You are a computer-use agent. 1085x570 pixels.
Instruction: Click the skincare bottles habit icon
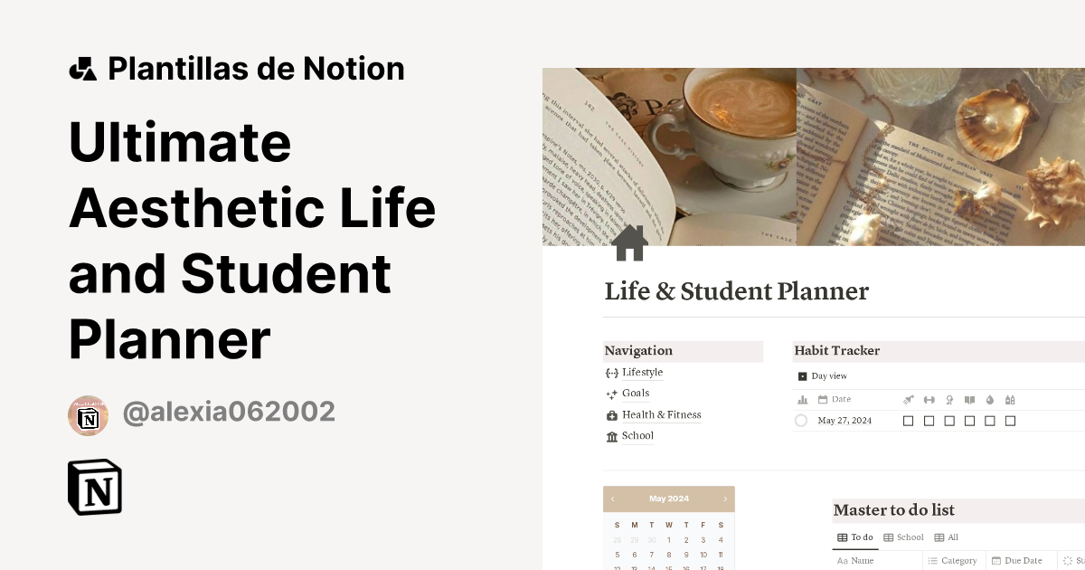point(1010,399)
